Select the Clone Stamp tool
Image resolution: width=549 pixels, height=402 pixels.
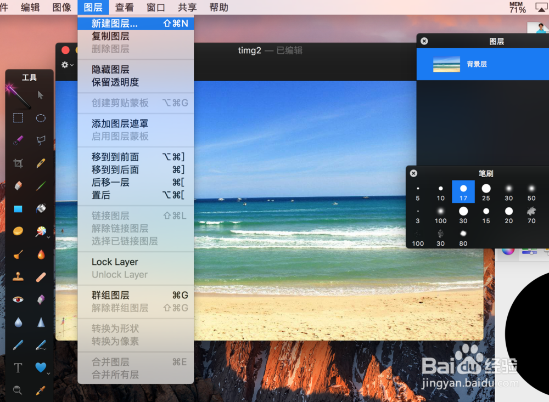[x=18, y=277]
